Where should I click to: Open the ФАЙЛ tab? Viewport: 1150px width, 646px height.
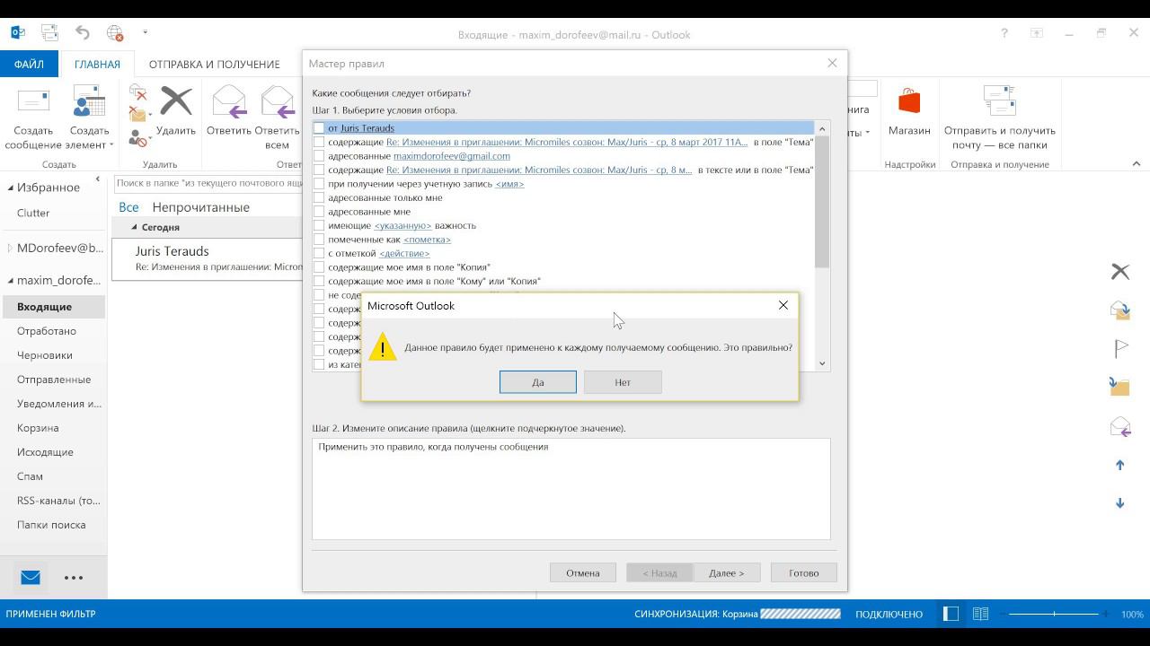click(x=29, y=65)
